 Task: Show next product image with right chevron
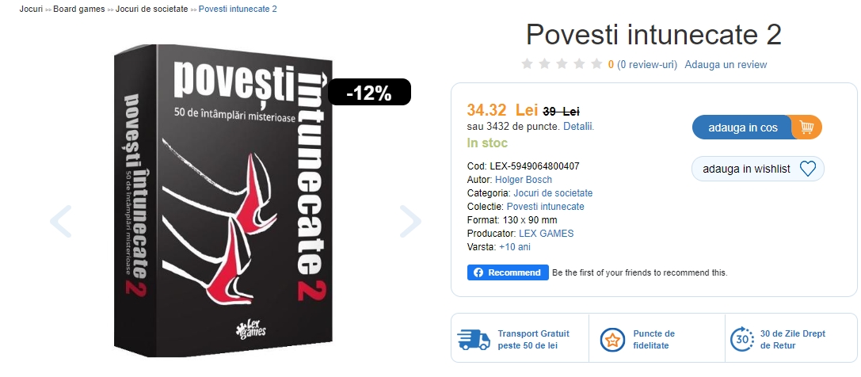click(x=410, y=221)
